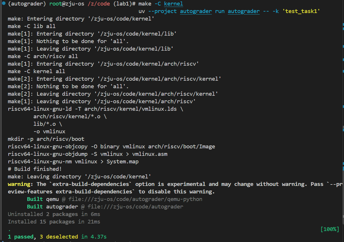Click the yellow 'warning' label

pyautogui.click(x=19, y=184)
